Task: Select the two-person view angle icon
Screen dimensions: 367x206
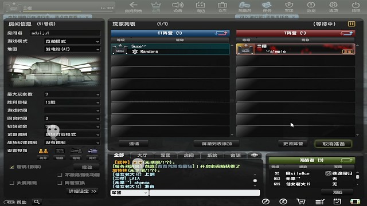Action: 43,151
